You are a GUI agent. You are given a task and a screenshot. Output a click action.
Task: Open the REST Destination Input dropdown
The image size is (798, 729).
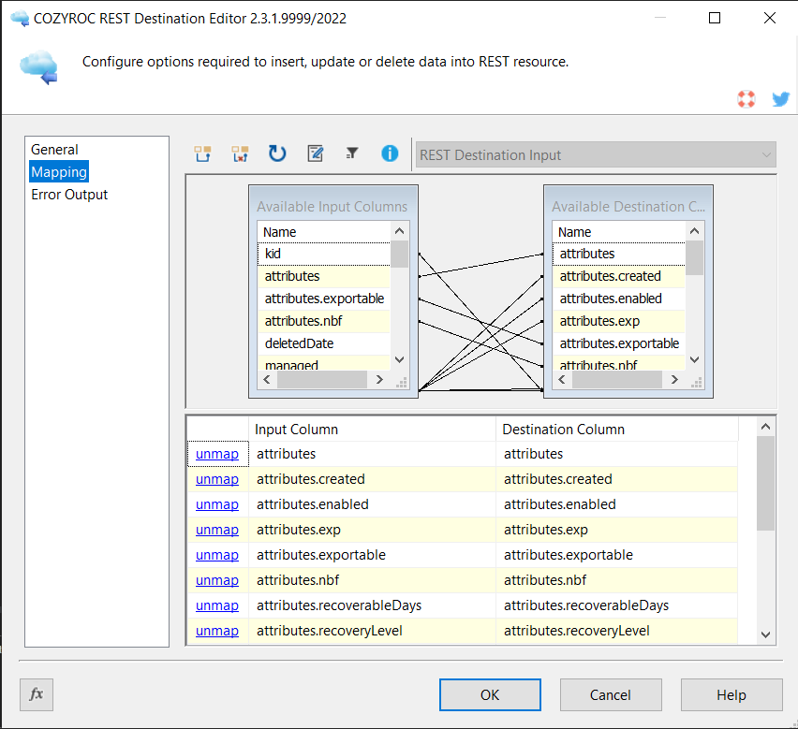[x=596, y=155]
